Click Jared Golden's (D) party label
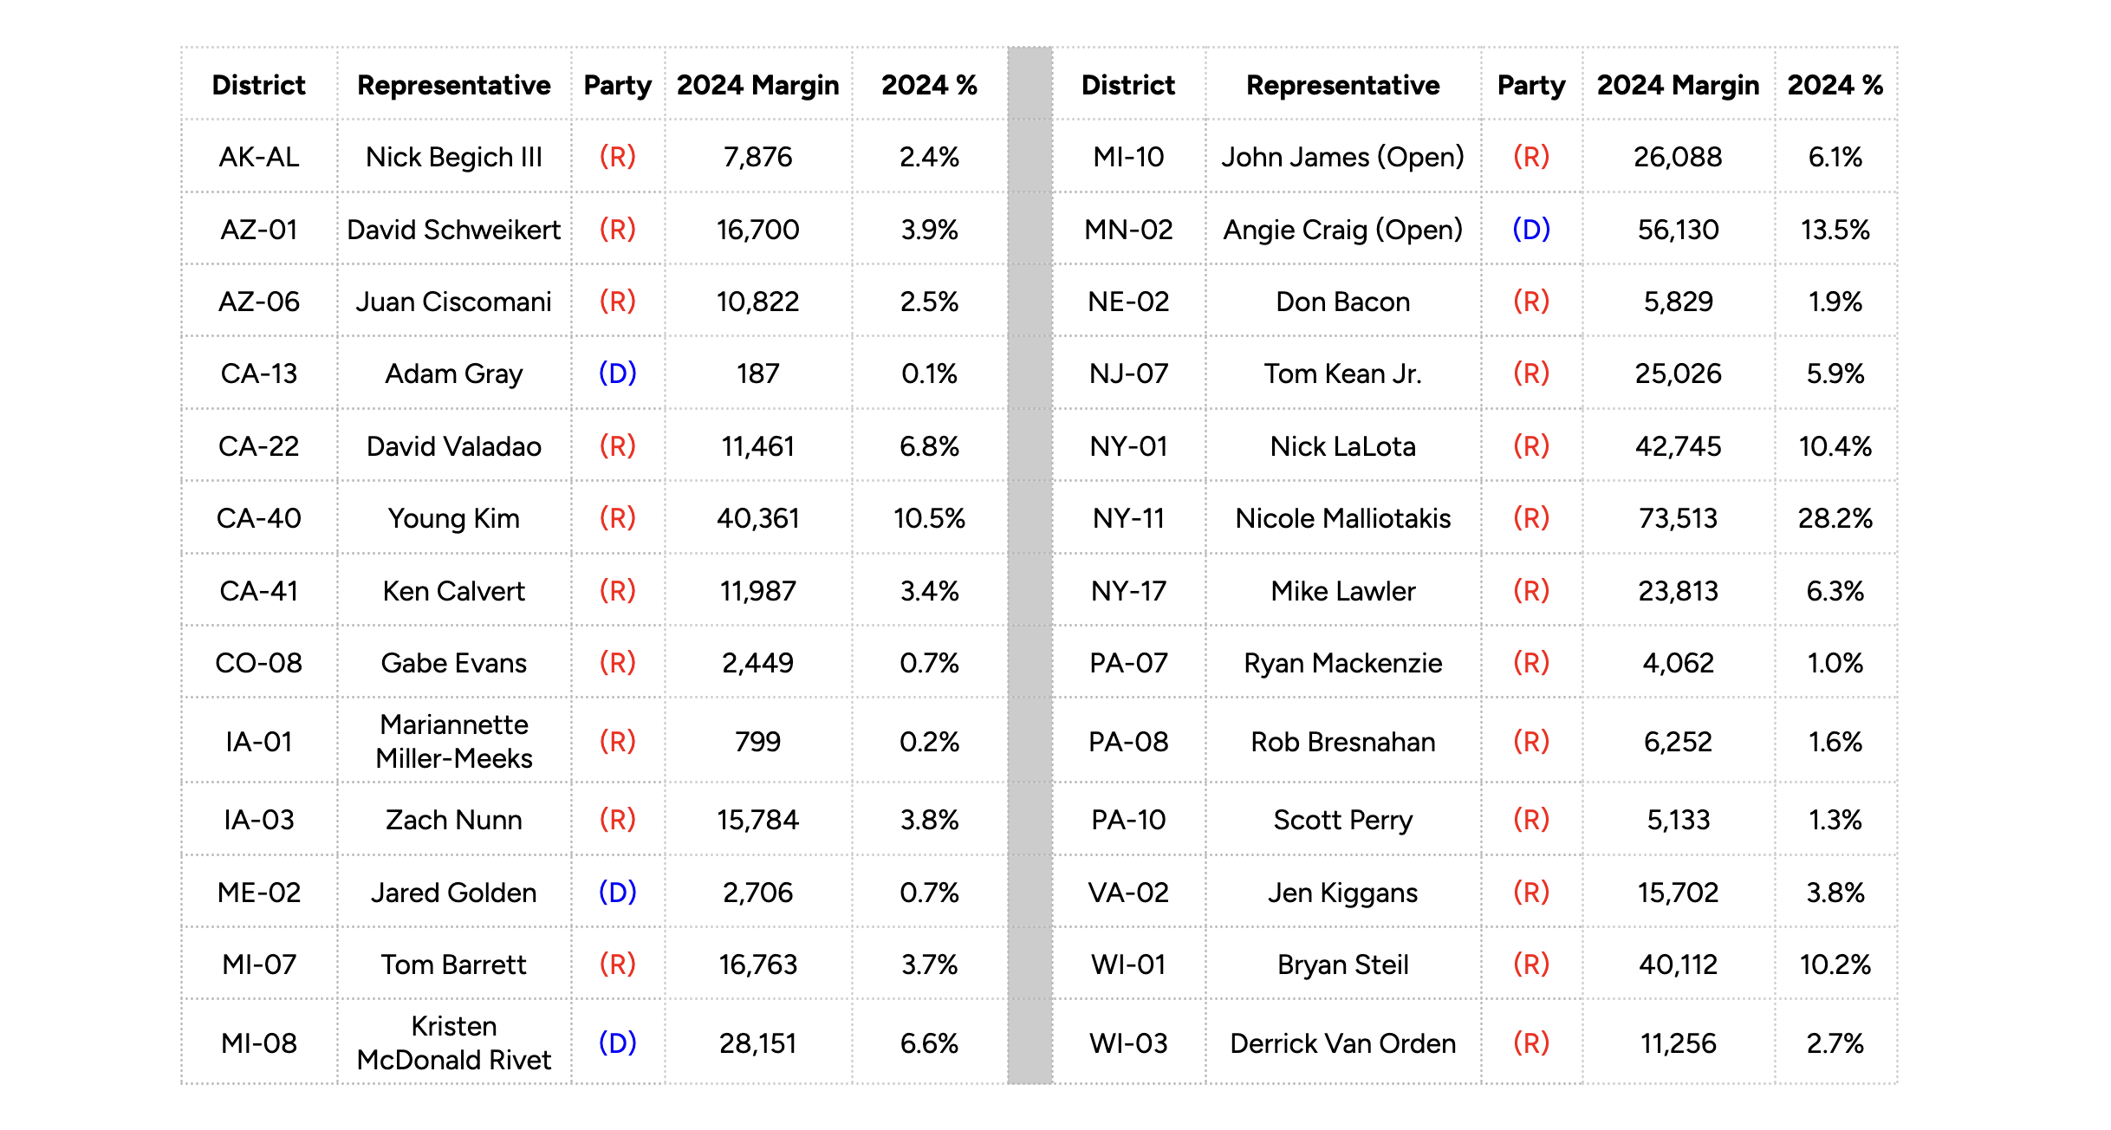Image resolution: width=2111 pixels, height=1130 pixels. [x=617, y=892]
